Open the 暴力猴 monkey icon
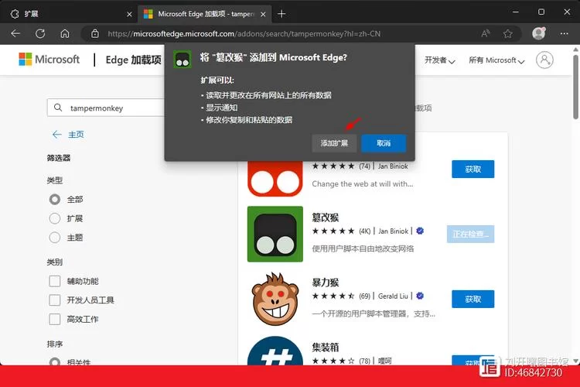 pos(275,299)
